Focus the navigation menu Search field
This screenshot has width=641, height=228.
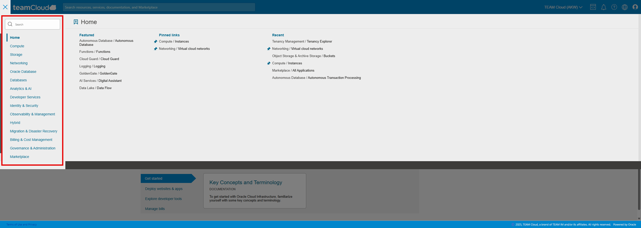(33, 24)
